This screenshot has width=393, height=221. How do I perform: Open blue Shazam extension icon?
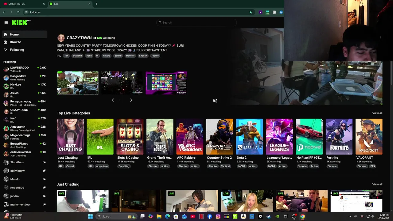[x=281, y=12]
